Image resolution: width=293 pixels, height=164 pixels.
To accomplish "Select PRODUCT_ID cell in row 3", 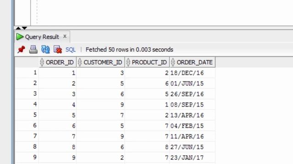I will tap(147, 94).
